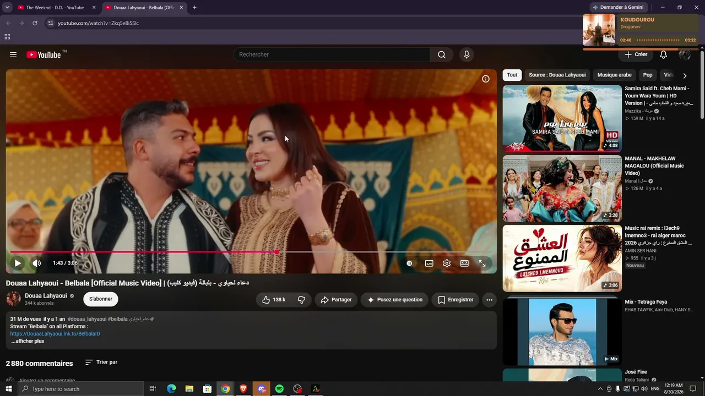Open the Samira Said Youm Wara Youm thumbnail
Image resolution: width=705 pixels, height=396 pixels.
[562, 118]
